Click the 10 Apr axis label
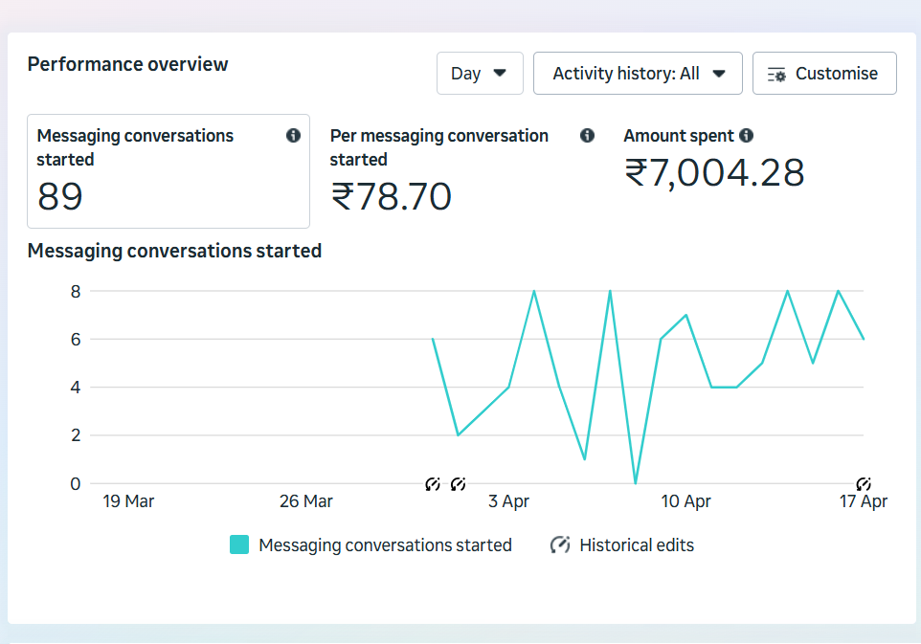 point(685,500)
